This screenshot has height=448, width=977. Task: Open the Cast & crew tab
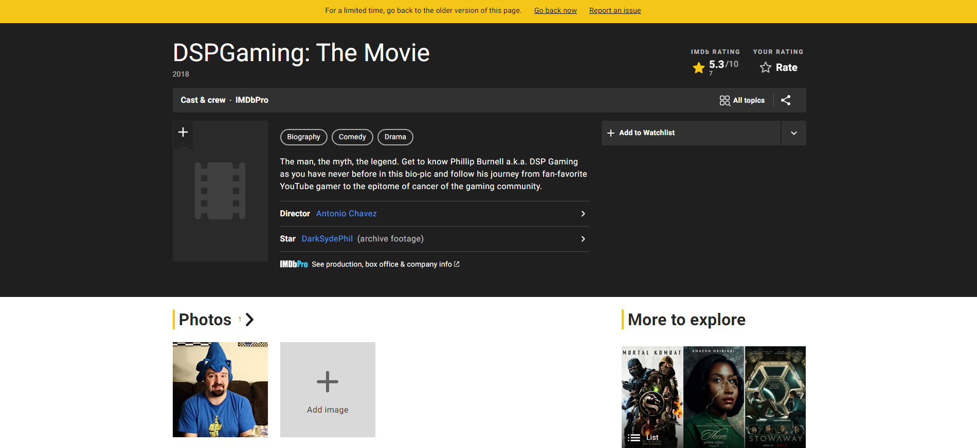click(x=203, y=100)
